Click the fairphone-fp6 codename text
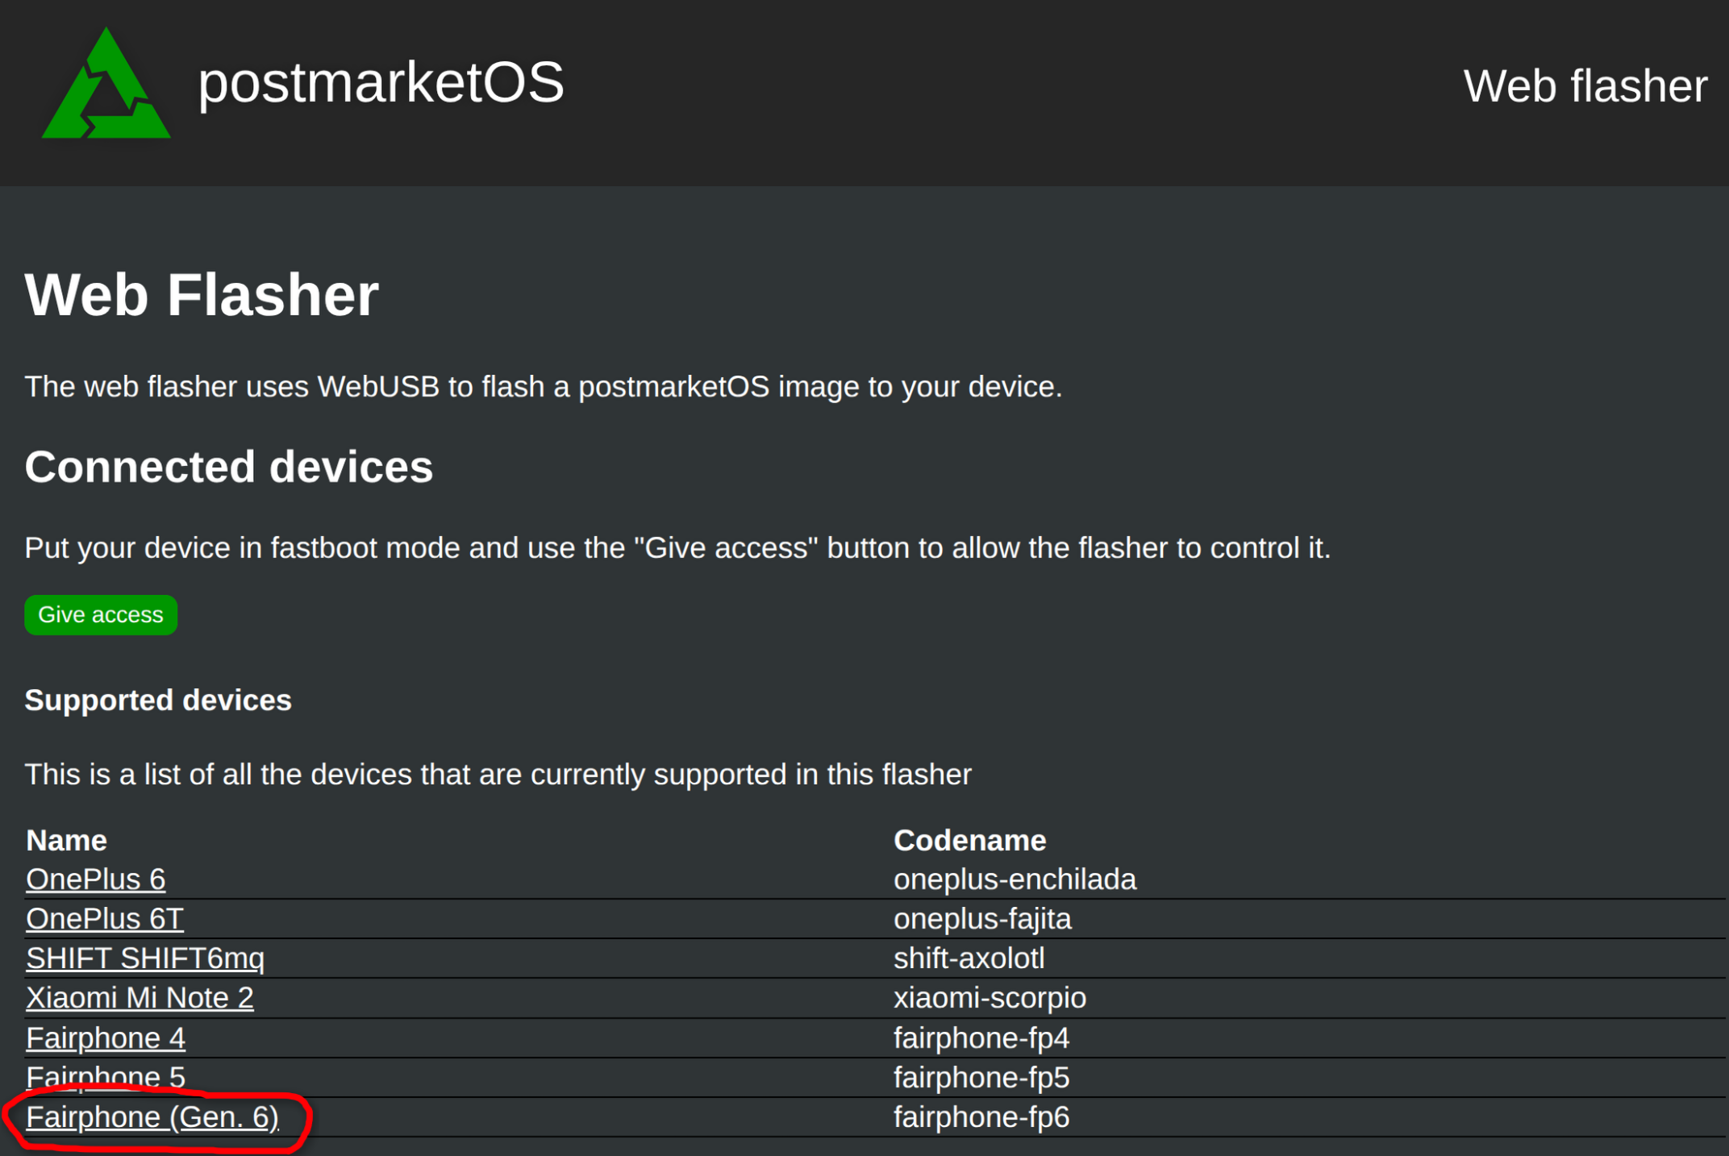1729x1156 pixels. point(981,1116)
